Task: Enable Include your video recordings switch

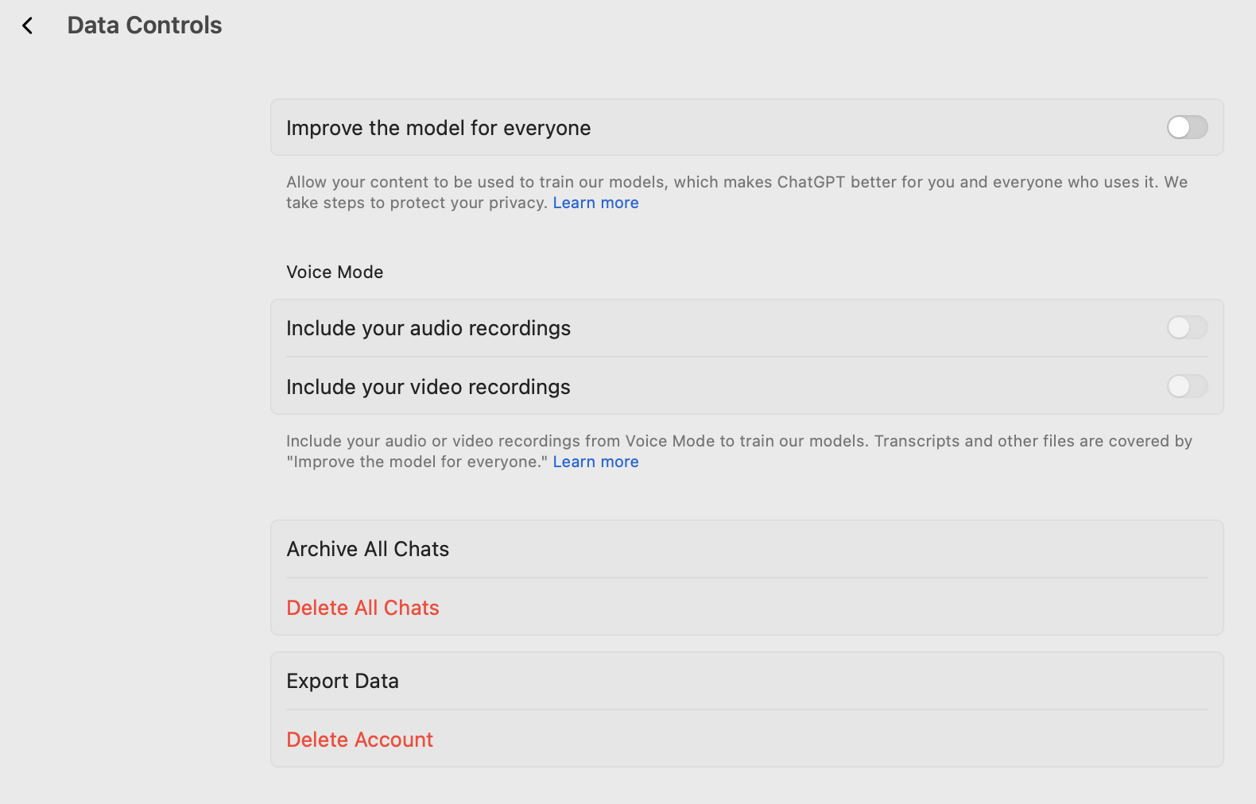Action: [1187, 386]
